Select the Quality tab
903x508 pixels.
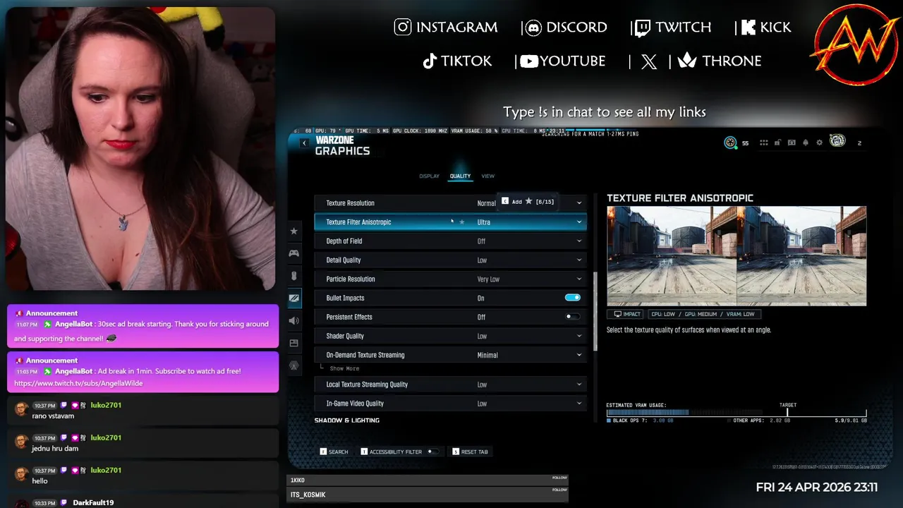[460, 176]
